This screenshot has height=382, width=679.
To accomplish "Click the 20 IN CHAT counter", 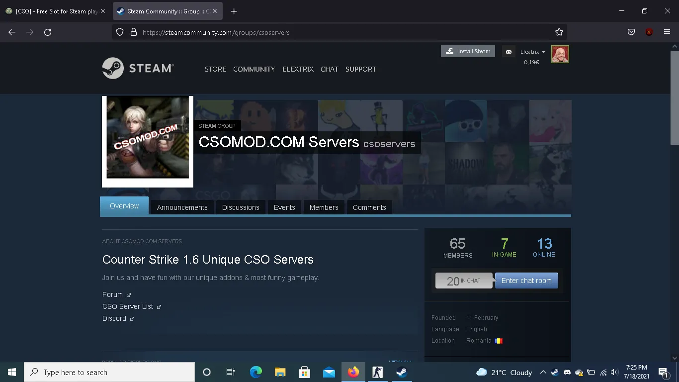I will 464,281.
